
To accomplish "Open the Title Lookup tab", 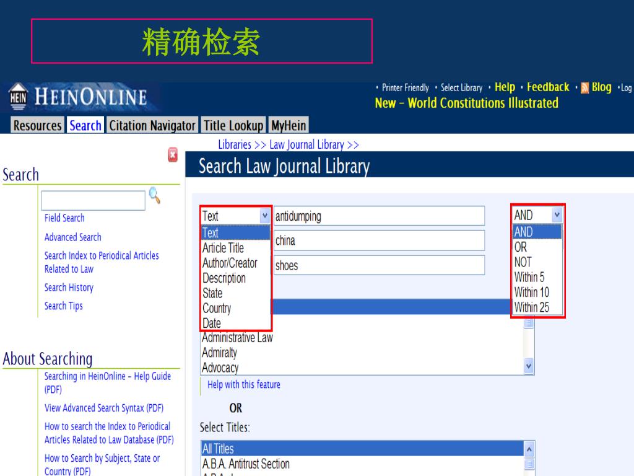I will (x=233, y=125).
